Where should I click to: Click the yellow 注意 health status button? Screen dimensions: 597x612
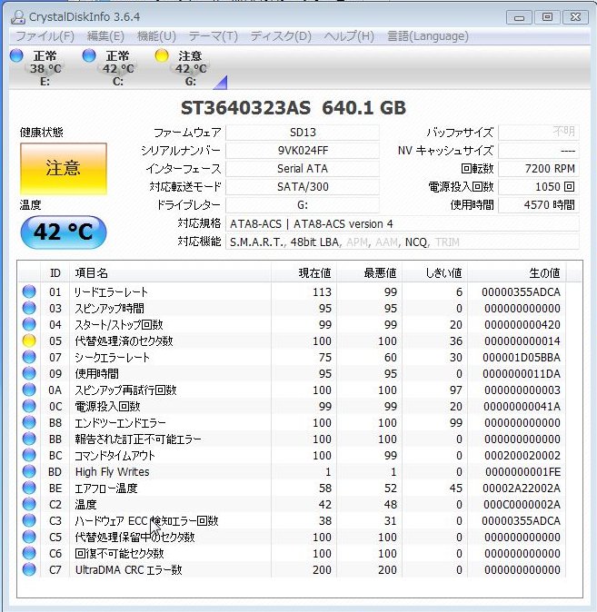coord(64,168)
